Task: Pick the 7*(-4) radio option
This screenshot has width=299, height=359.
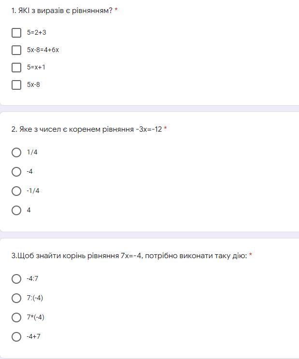Action: click(16, 318)
